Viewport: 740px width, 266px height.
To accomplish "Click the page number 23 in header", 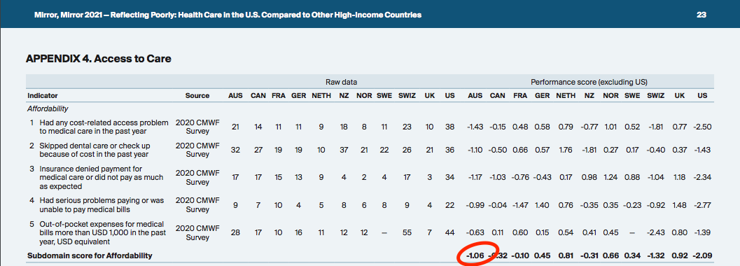I will click(x=701, y=15).
